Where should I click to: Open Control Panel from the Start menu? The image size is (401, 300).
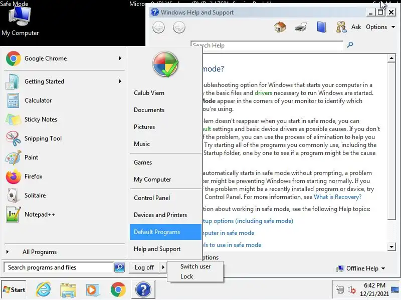click(x=165, y=198)
